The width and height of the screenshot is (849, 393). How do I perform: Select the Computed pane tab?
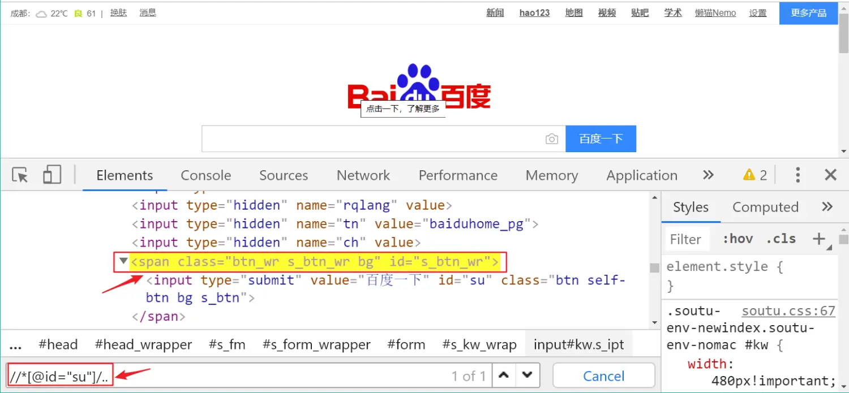coord(765,208)
